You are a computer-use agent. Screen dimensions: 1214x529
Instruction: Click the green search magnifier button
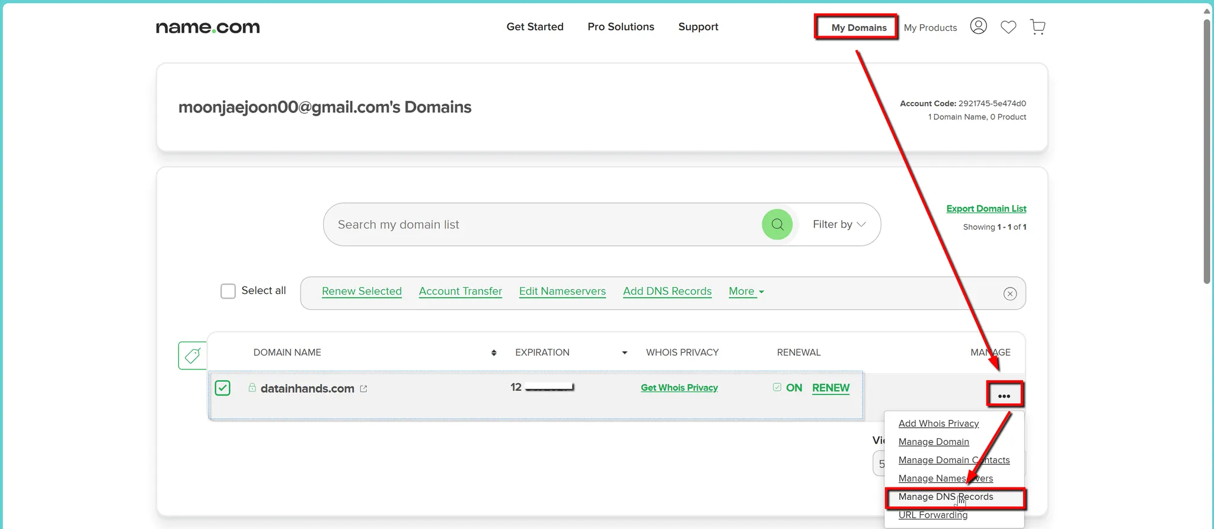pyautogui.click(x=777, y=224)
